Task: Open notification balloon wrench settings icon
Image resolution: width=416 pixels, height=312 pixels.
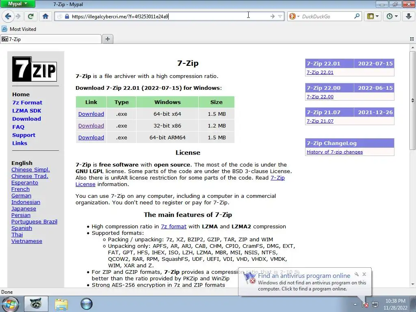Action: [x=357, y=274]
